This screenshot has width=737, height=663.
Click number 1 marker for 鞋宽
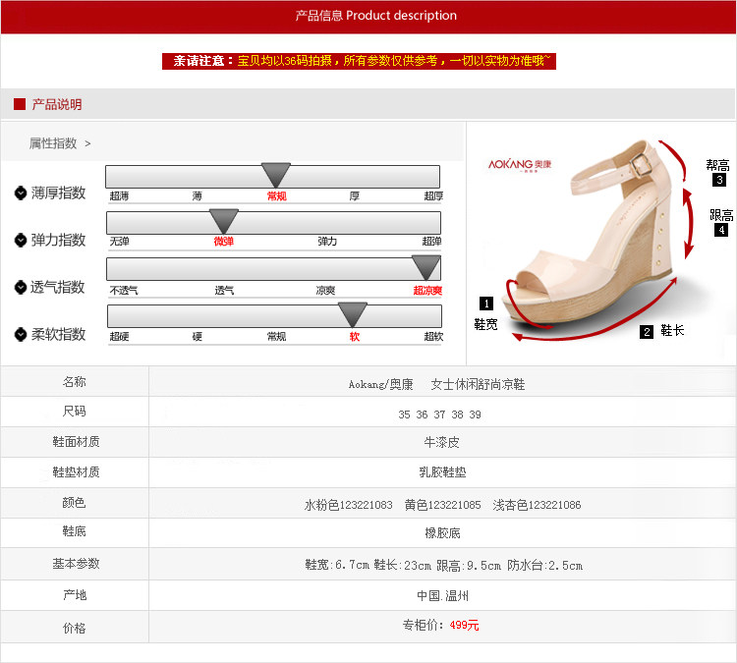point(485,304)
